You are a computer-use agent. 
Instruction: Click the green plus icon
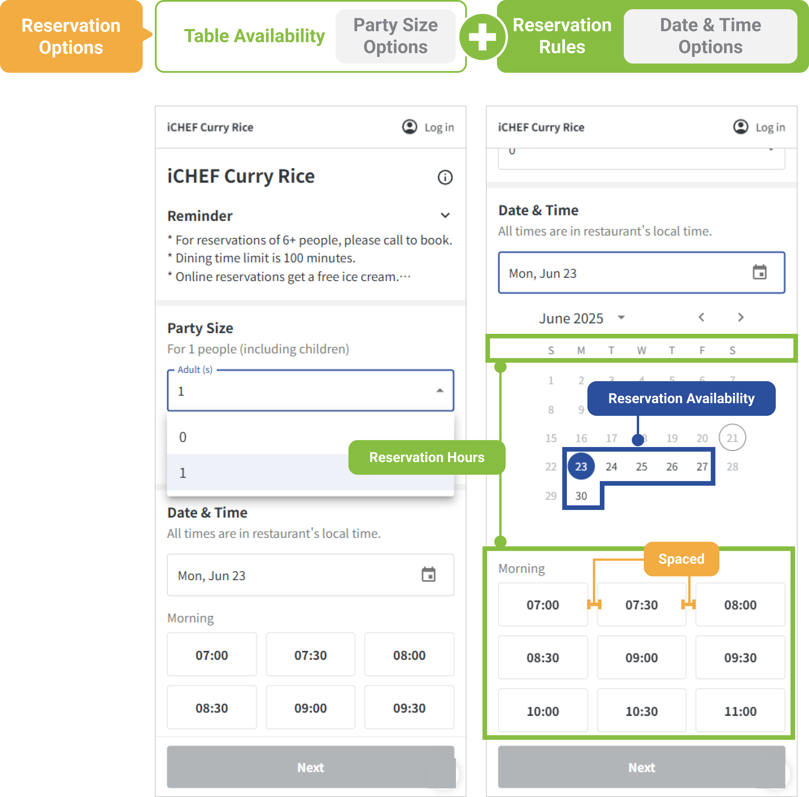[x=483, y=37]
